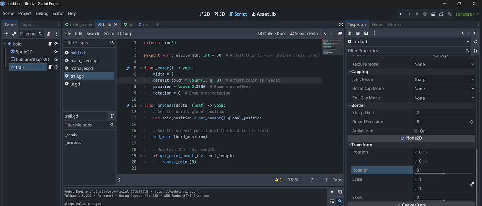Image resolution: width=482 pixels, height=206 pixels.
Task: Open the Online Docs link
Action: point(272,34)
